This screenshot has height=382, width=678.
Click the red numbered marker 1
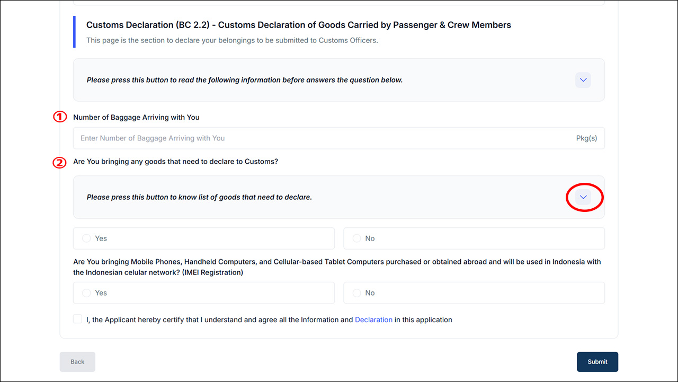pos(60,117)
